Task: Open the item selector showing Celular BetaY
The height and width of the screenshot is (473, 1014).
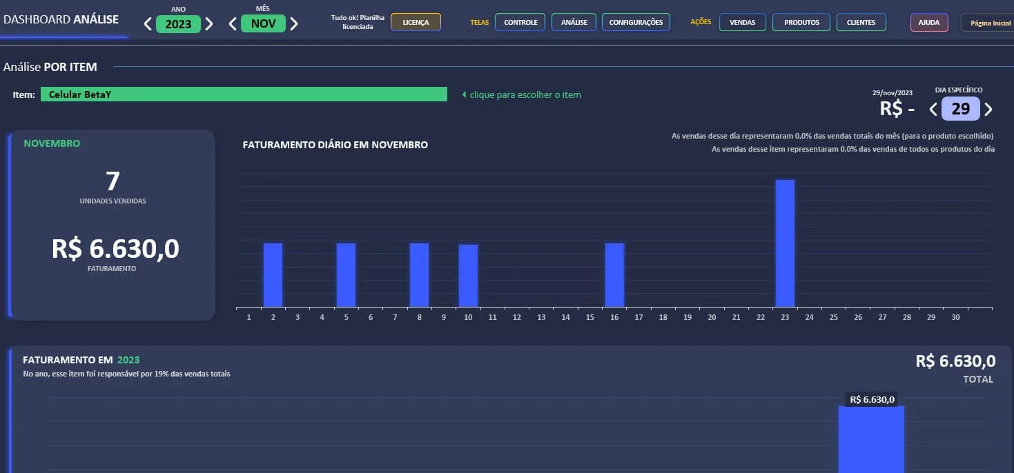Action: pyautogui.click(x=244, y=94)
